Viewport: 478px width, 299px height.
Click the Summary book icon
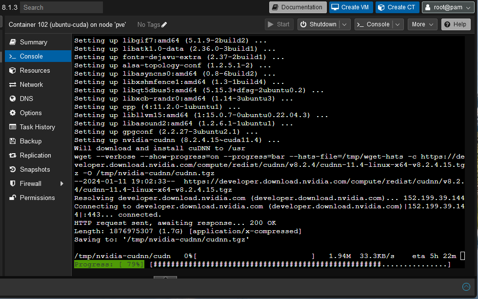(x=13, y=42)
